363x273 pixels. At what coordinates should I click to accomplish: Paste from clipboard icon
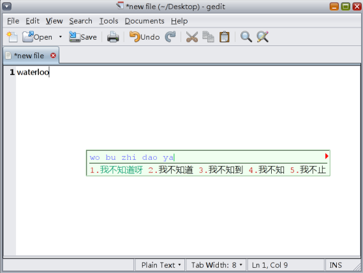tap(224, 37)
